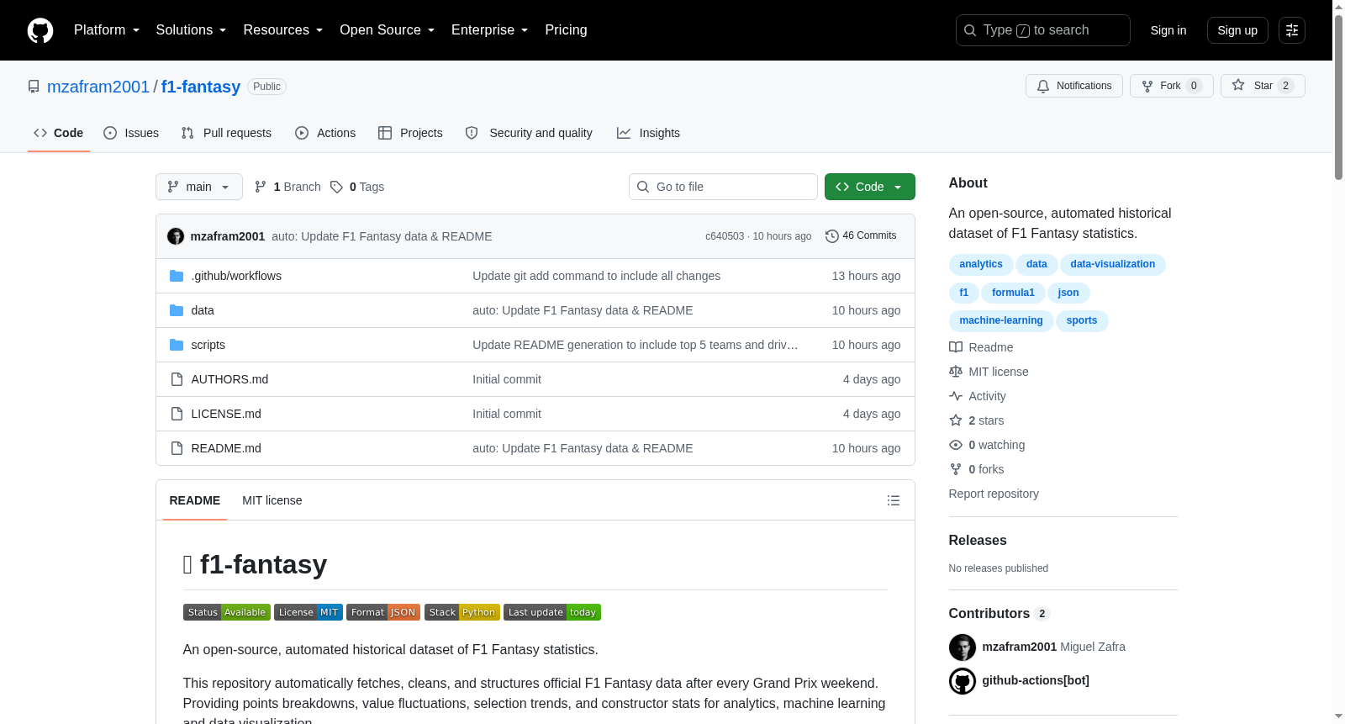
Task: Click the Status Available badge
Action: pyautogui.click(x=227, y=612)
